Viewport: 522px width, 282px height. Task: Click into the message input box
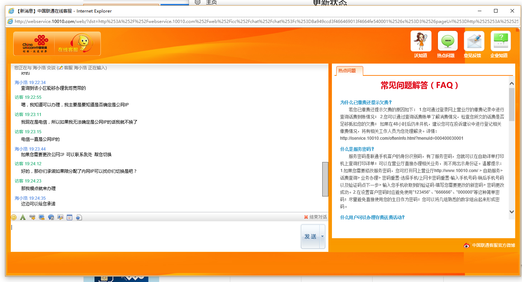click(156, 236)
